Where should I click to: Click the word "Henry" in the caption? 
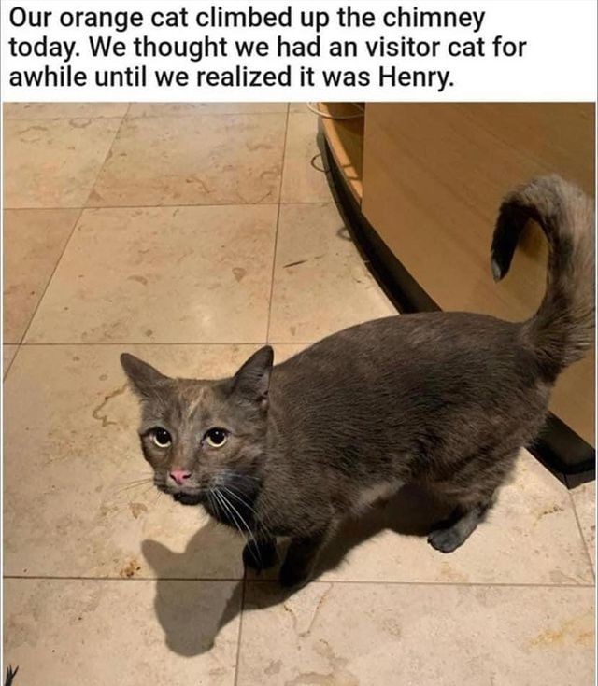pos(415,77)
